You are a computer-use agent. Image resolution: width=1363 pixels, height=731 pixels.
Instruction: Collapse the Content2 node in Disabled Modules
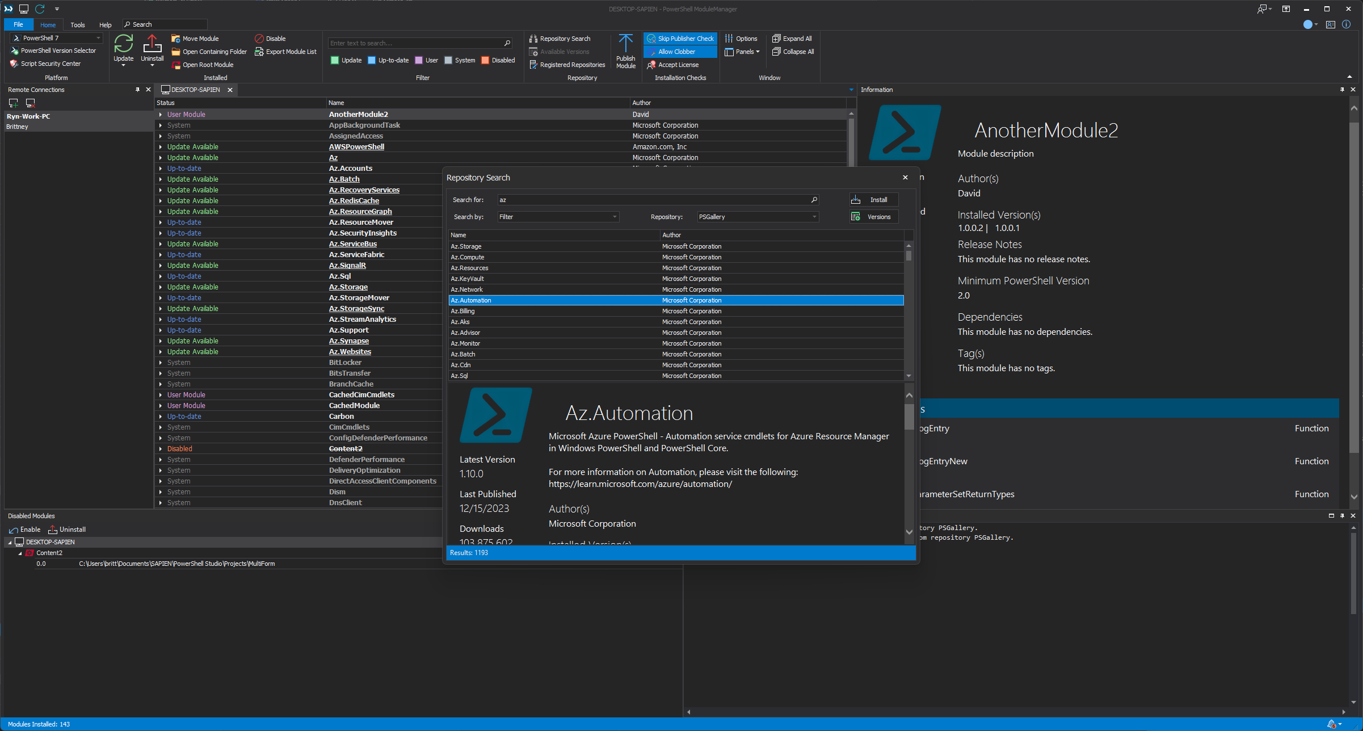coord(20,553)
